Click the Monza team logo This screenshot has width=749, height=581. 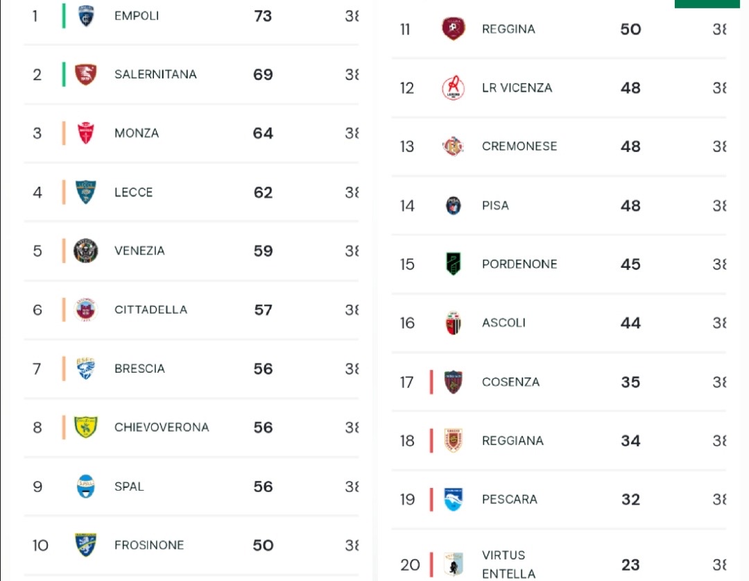(86, 133)
